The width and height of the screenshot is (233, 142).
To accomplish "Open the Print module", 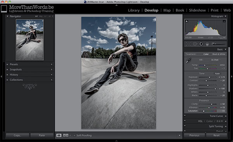I will tap(215, 10).
